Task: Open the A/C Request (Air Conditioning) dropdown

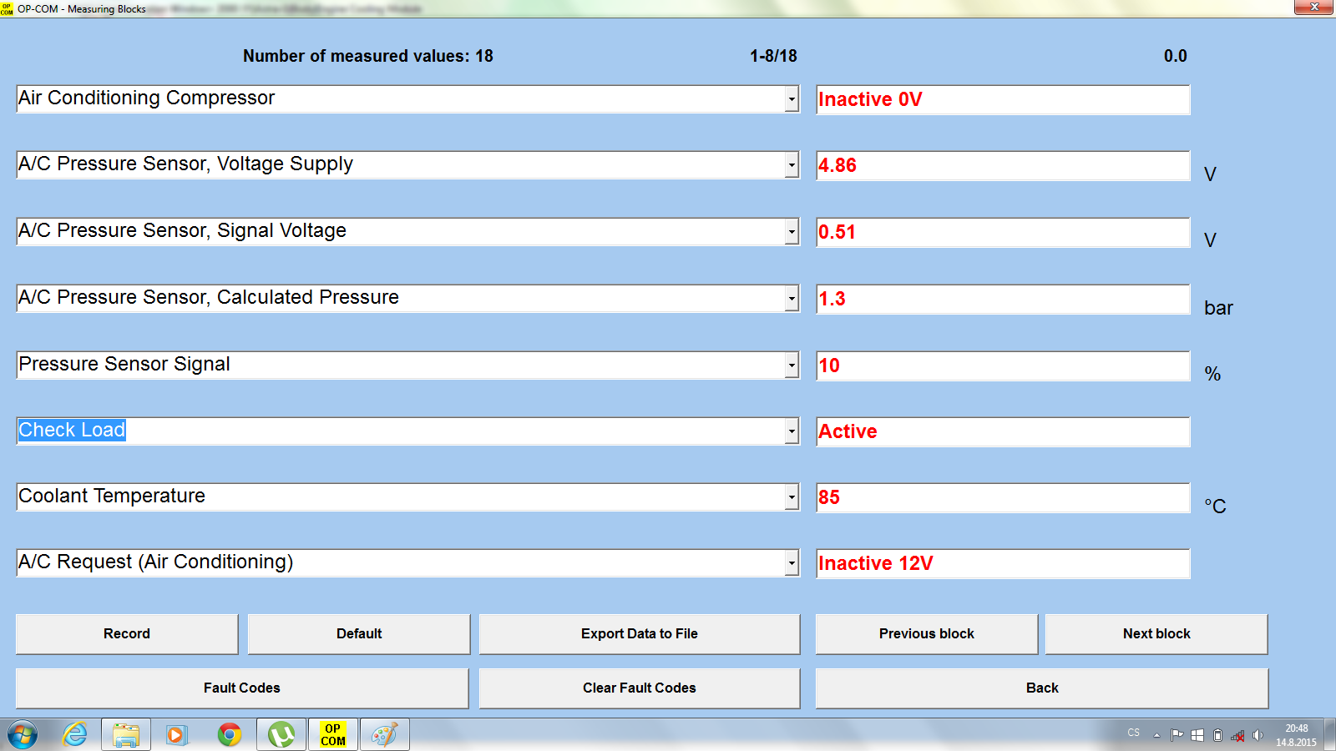Action: point(791,563)
